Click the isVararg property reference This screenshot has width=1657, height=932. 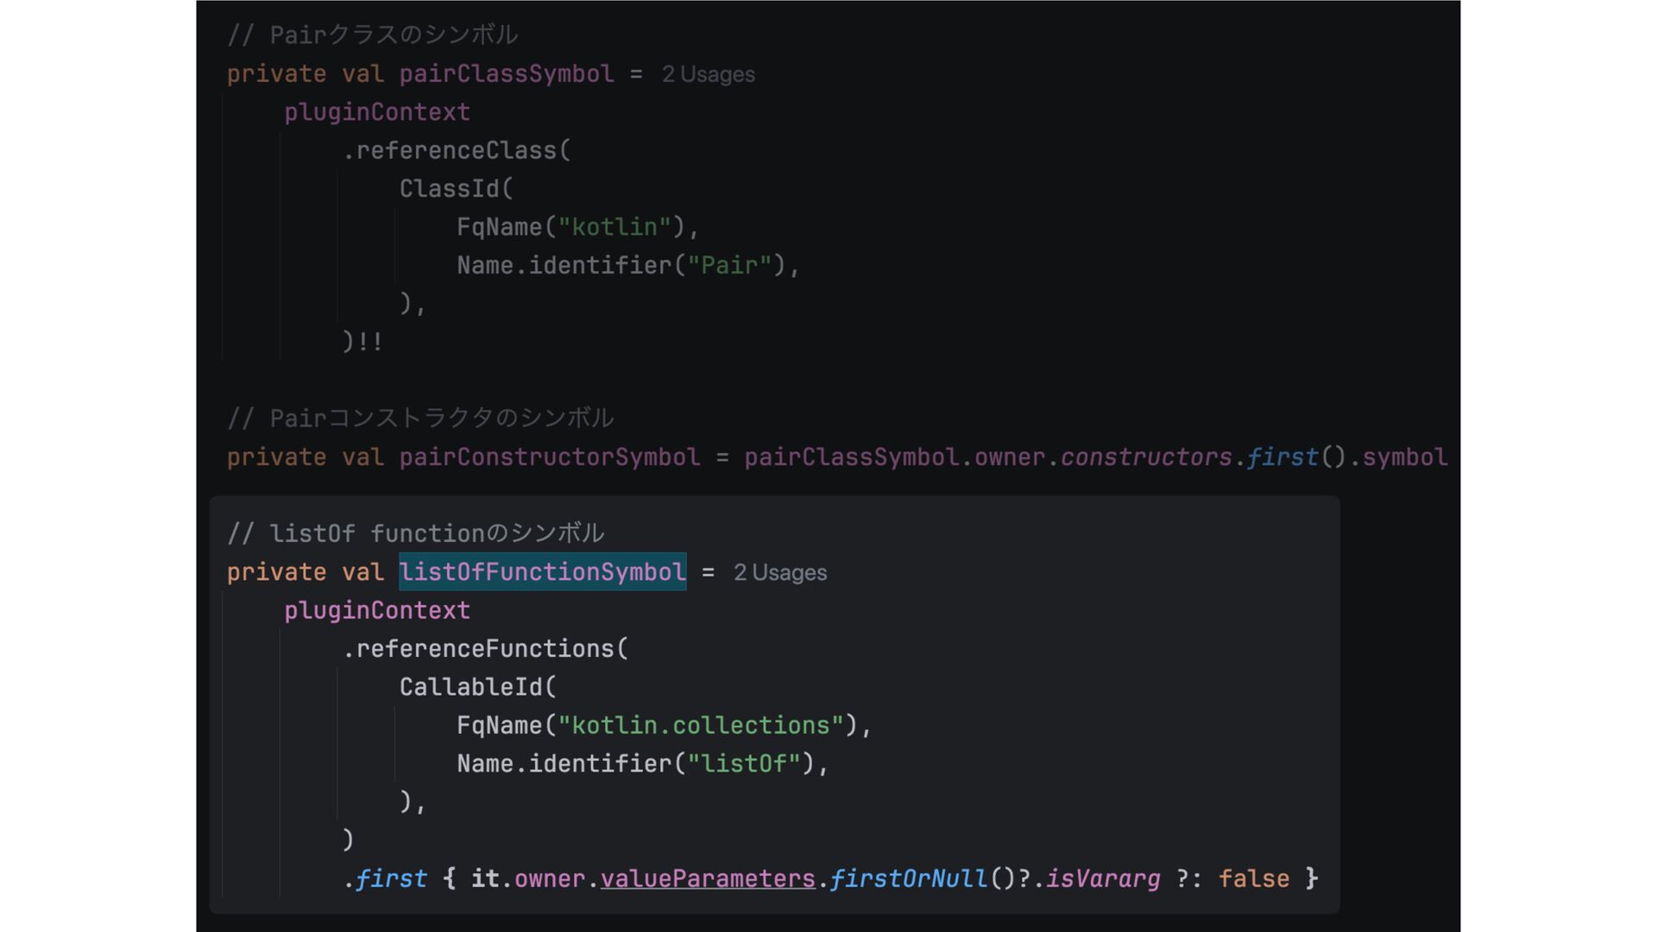[x=1102, y=878]
